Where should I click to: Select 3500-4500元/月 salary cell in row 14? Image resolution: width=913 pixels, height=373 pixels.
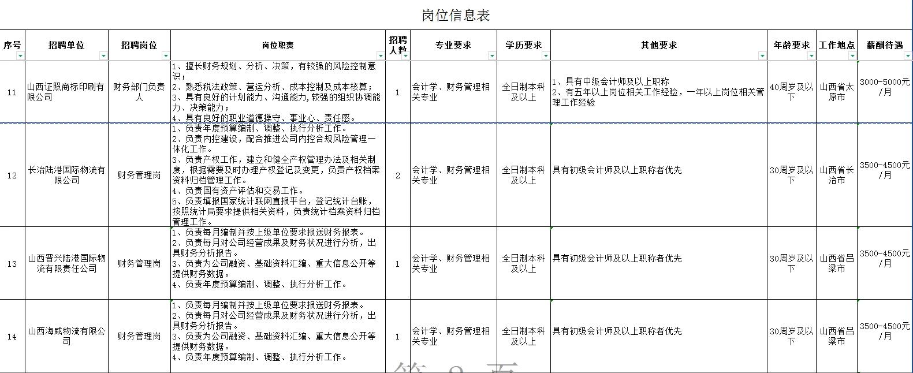pos(885,336)
